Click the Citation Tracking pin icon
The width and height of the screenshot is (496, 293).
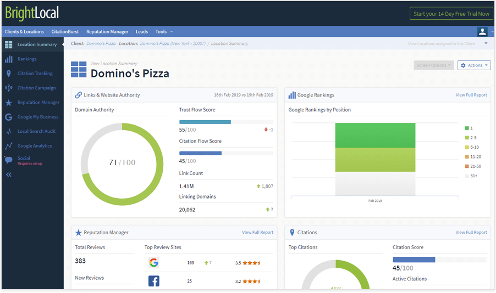(x=8, y=74)
